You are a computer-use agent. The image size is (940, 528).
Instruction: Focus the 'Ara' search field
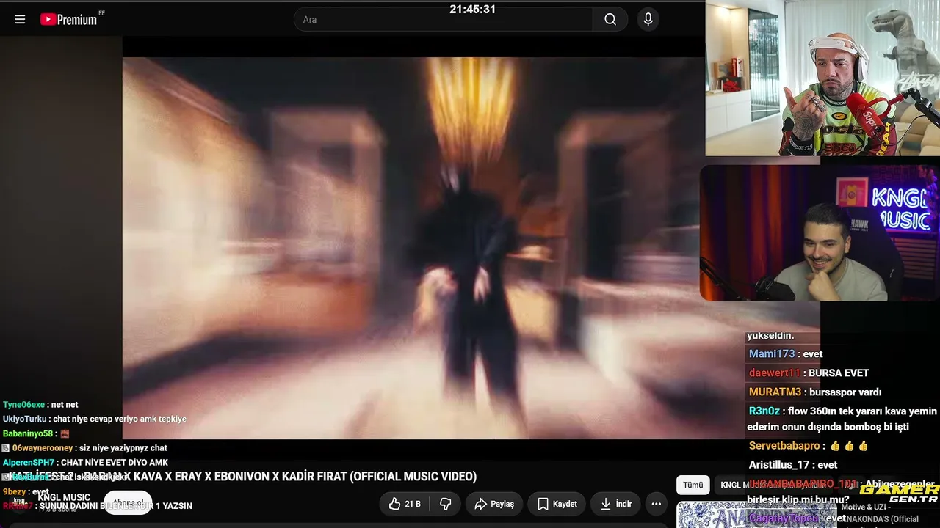pyautogui.click(x=443, y=20)
